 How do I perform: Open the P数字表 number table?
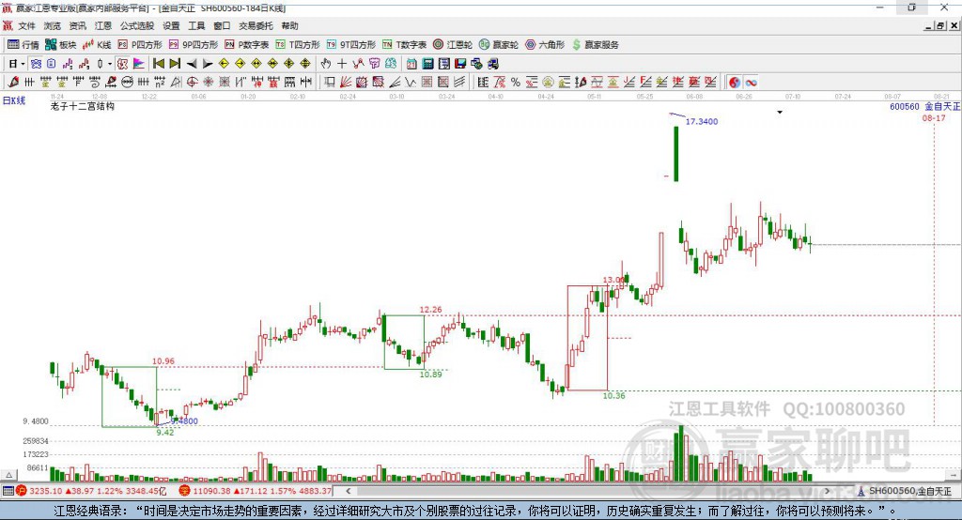[x=247, y=45]
